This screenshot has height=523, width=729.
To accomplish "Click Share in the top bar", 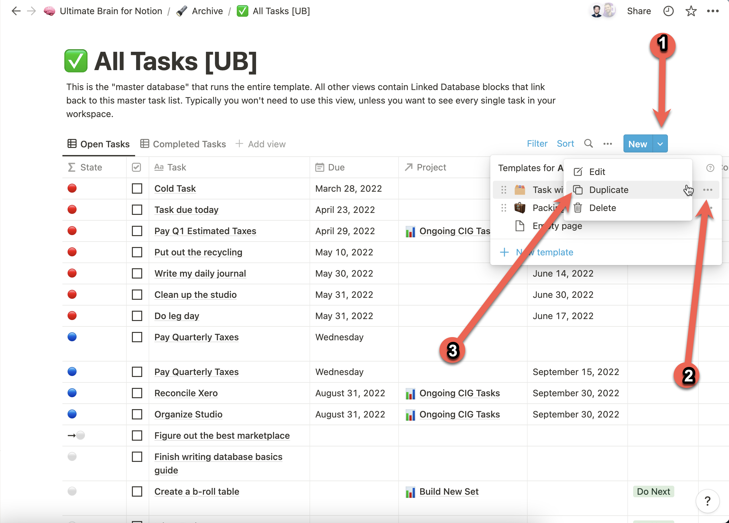I will click(x=639, y=11).
